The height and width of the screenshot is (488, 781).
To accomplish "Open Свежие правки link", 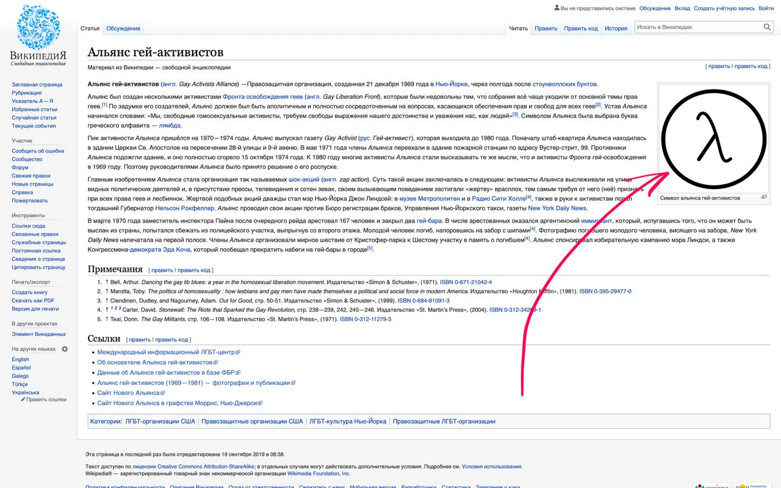I will pyautogui.click(x=31, y=176).
